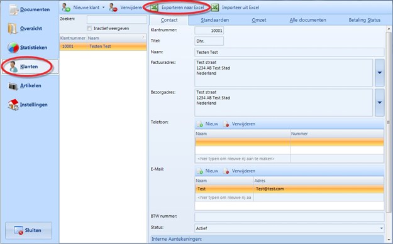
Task: Click the Importeer uit Excel icon
Action: (x=215, y=8)
